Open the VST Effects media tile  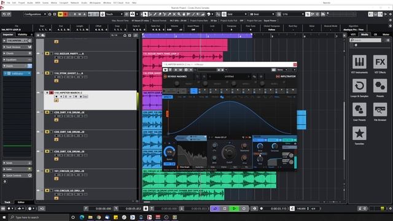[380, 62]
